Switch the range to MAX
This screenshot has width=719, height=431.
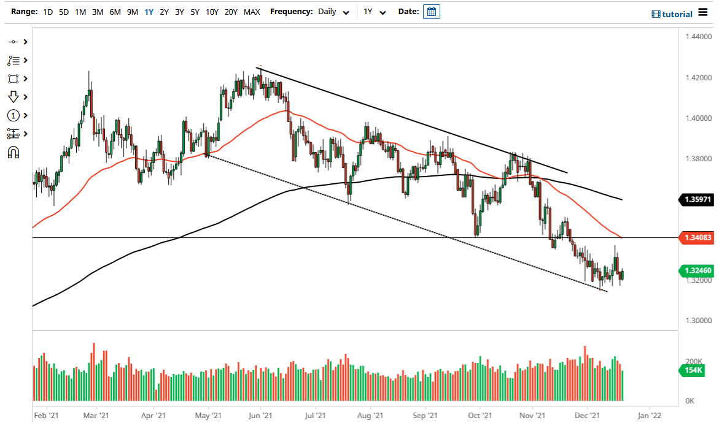(x=252, y=12)
